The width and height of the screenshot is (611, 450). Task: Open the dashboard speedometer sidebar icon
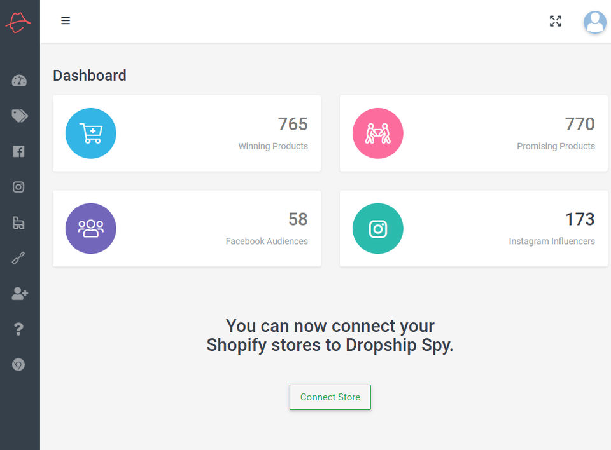[19, 81]
